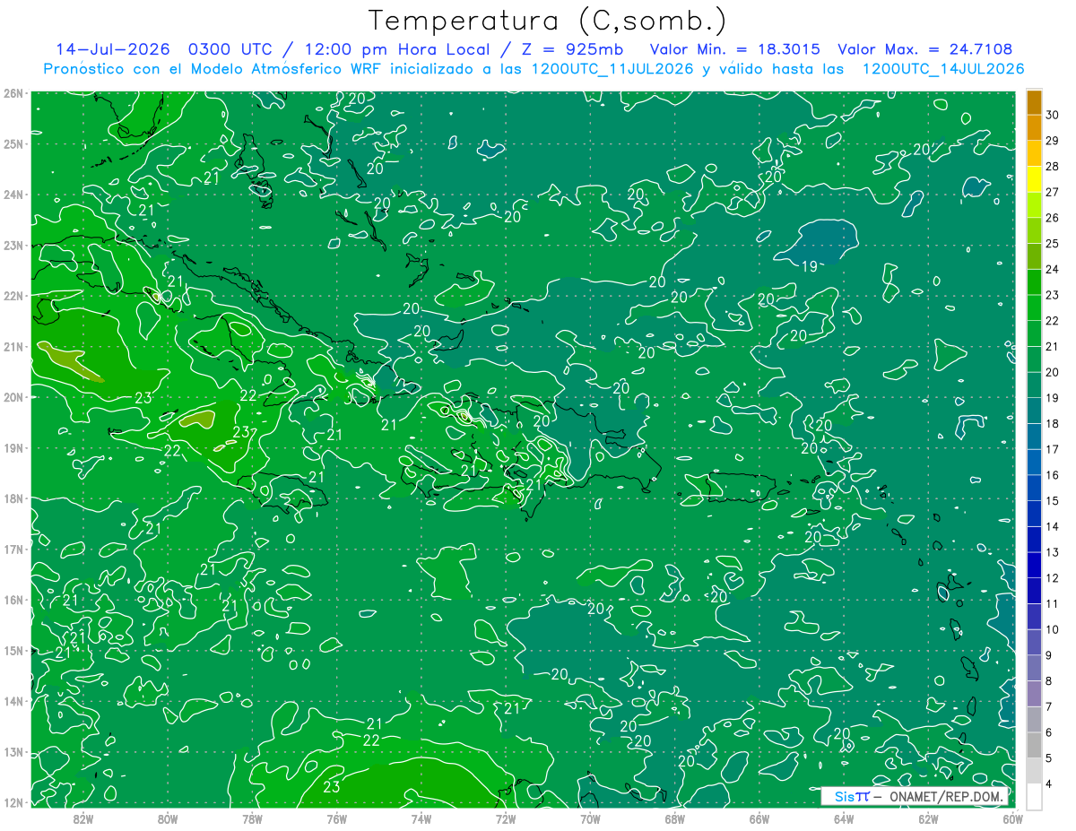Viewport: 1076px width, 831px height.
Task: Select the dark blue segment between 12 and 13
Action: point(1034,565)
